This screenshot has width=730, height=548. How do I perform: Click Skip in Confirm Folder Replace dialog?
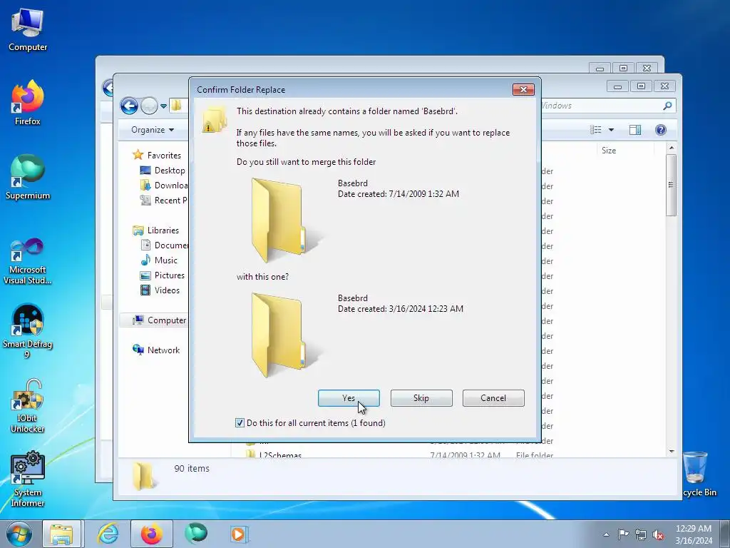(421, 398)
